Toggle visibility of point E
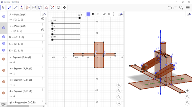The height and width of the screenshot is (107, 192). point(4,50)
